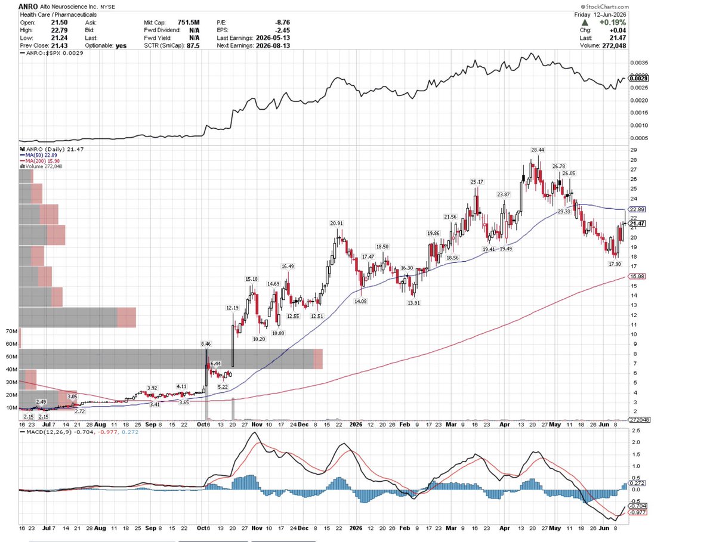Click the 2026 year label on price axis
716x542 pixels.
357,425
